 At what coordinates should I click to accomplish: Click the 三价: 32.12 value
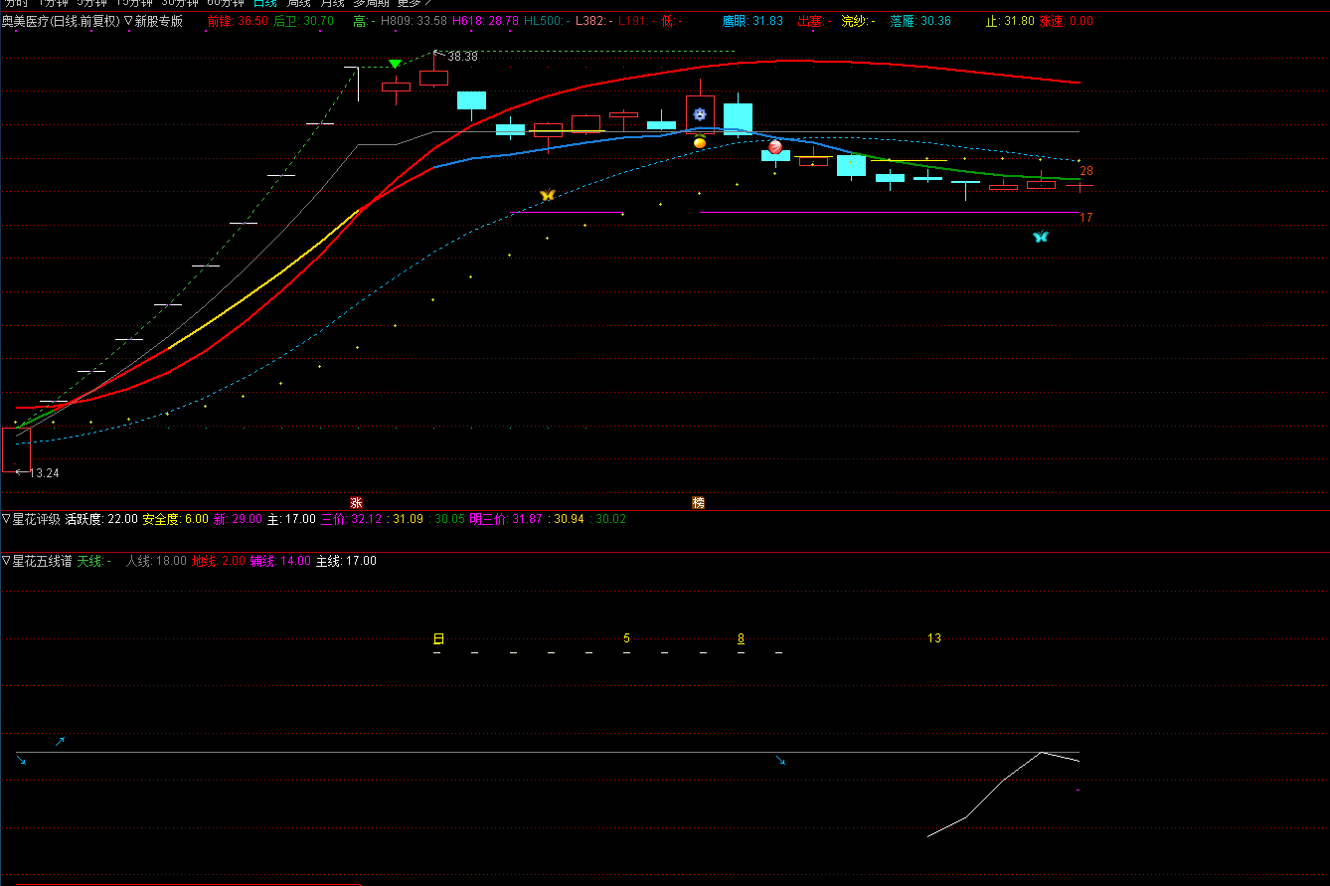(351, 519)
